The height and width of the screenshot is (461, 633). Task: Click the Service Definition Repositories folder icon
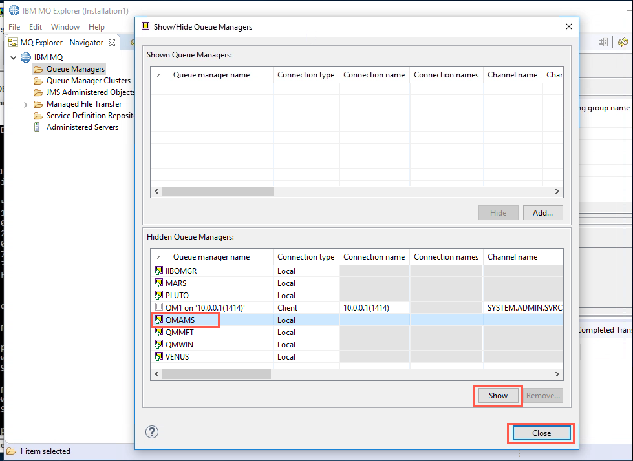[38, 116]
